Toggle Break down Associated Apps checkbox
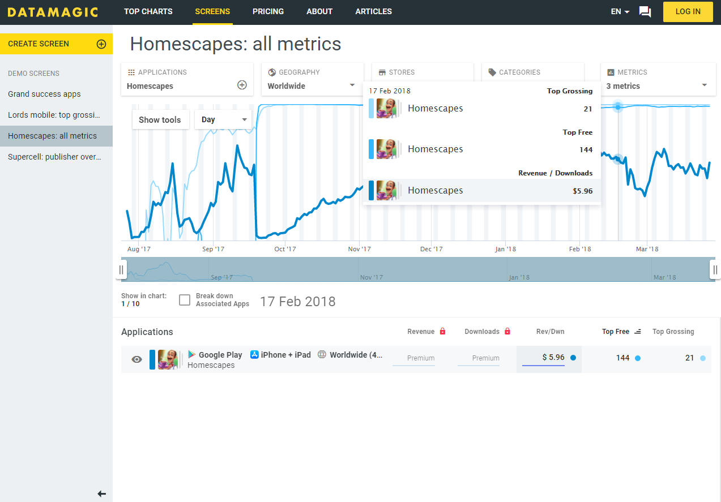Image resolution: width=721 pixels, height=502 pixels. (x=185, y=300)
